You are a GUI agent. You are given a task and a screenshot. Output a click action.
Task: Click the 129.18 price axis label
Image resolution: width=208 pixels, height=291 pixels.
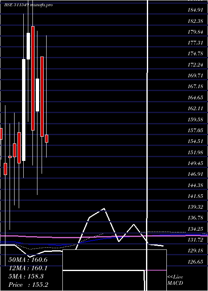click(x=196, y=251)
